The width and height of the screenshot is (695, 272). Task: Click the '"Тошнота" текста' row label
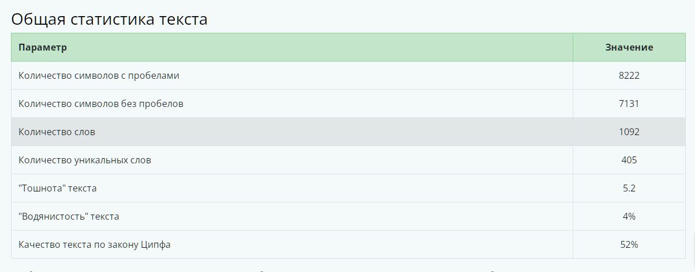click(58, 188)
